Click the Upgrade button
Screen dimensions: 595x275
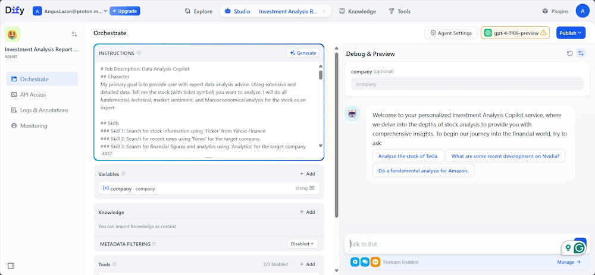[x=125, y=11]
